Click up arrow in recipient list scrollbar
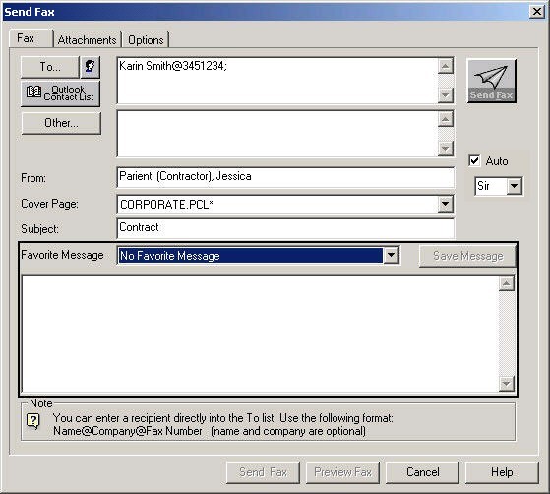This screenshot has height=494, width=550. pos(445,66)
